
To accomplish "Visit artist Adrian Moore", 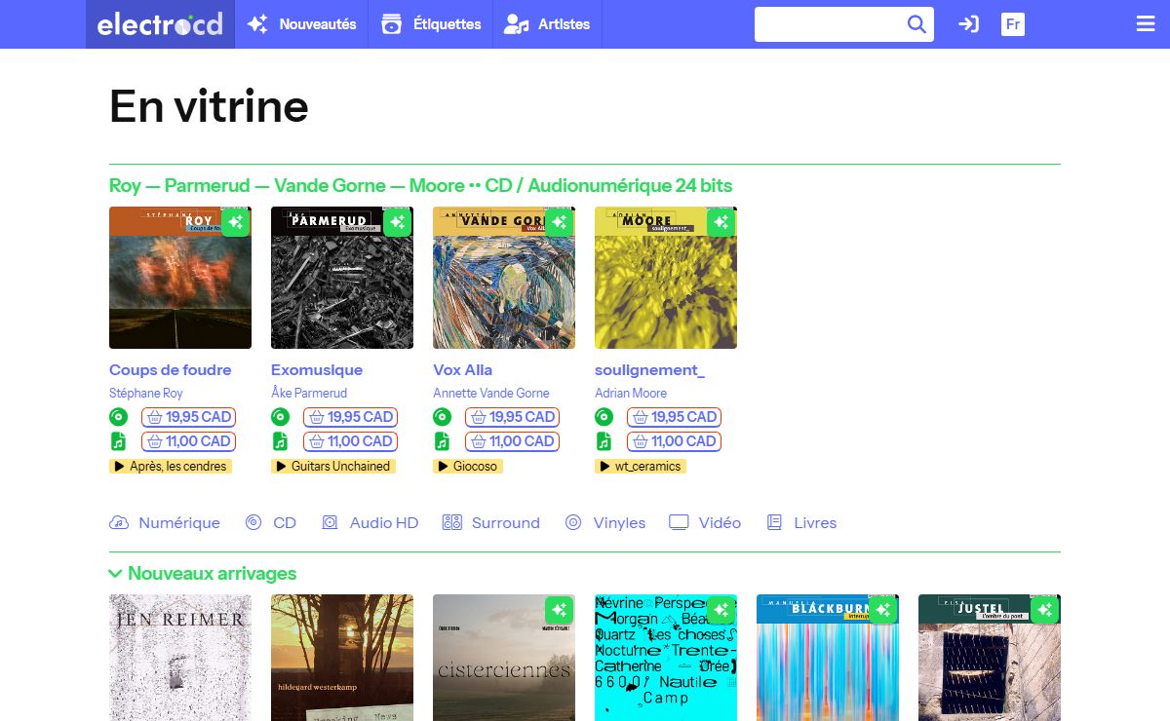I will (x=631, y=393).
